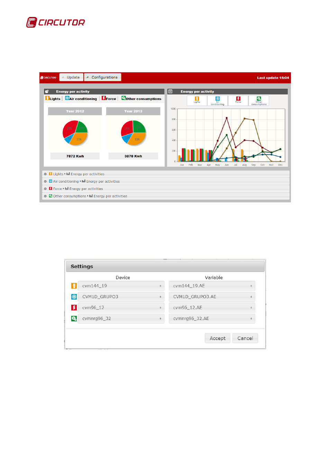
Task: Open the CVM1D_GRUPO3.AE variable dropdown
Action: pos(212,297)
